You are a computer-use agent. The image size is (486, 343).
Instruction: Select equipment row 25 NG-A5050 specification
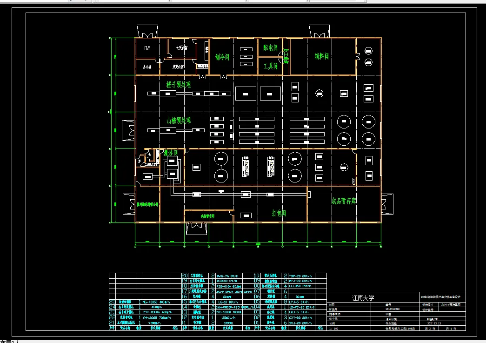tap(157, 302)
